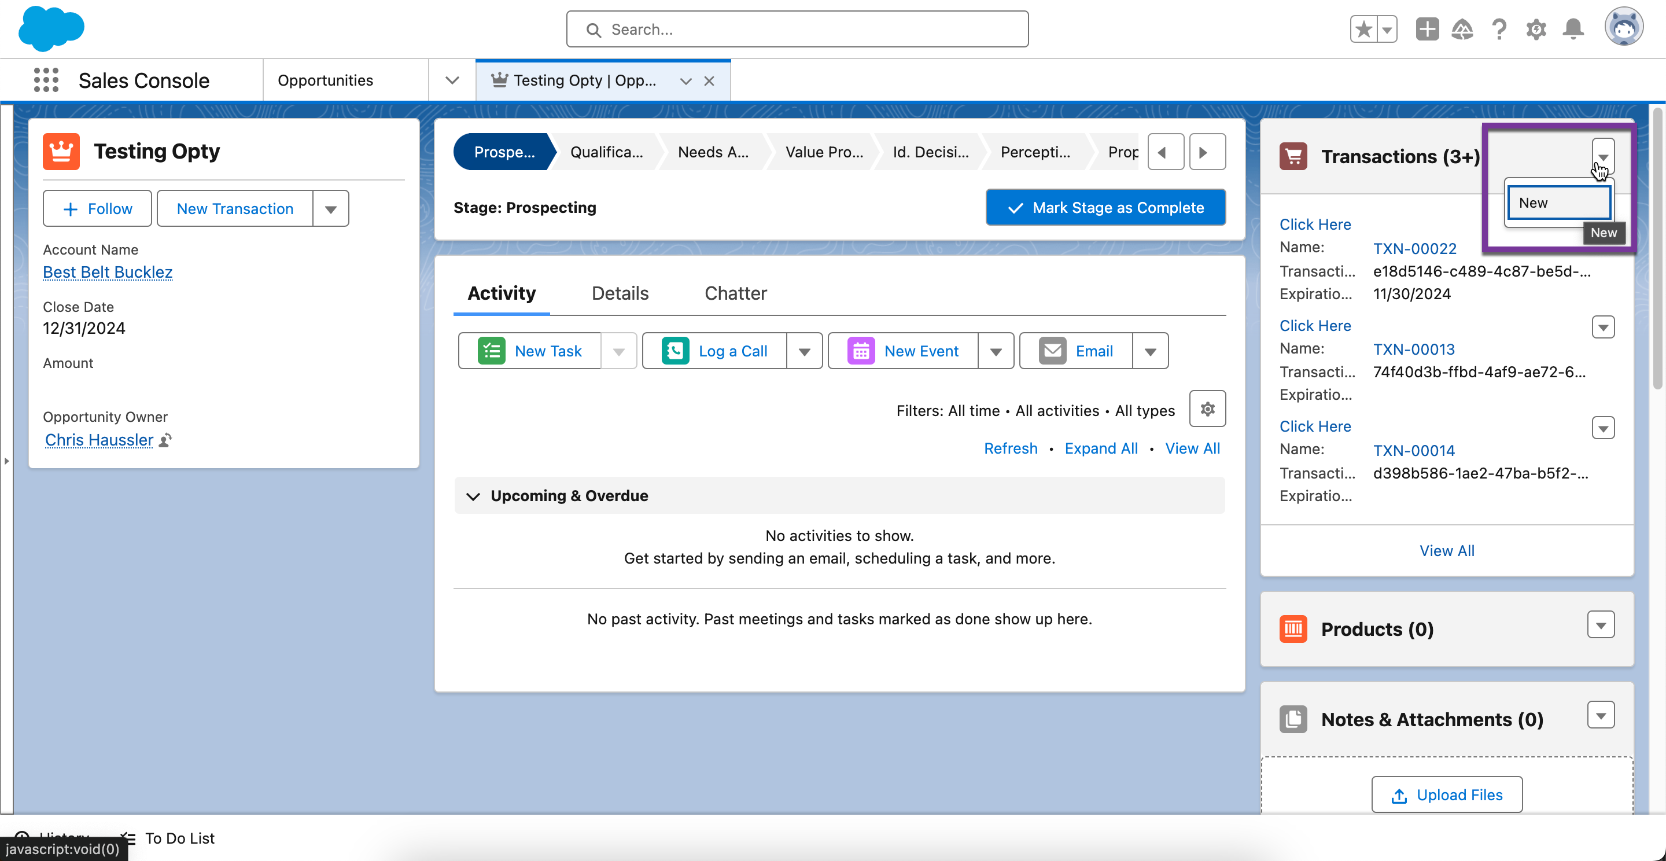Open the Global Actions plus icon

click(1427, 29)
